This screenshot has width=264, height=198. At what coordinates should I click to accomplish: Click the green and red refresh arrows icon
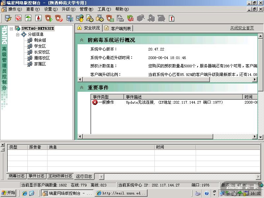[x=130, y=18]
